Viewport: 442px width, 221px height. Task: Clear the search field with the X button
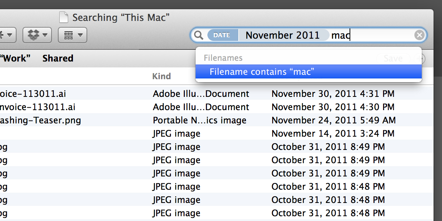tap(419, 35)
